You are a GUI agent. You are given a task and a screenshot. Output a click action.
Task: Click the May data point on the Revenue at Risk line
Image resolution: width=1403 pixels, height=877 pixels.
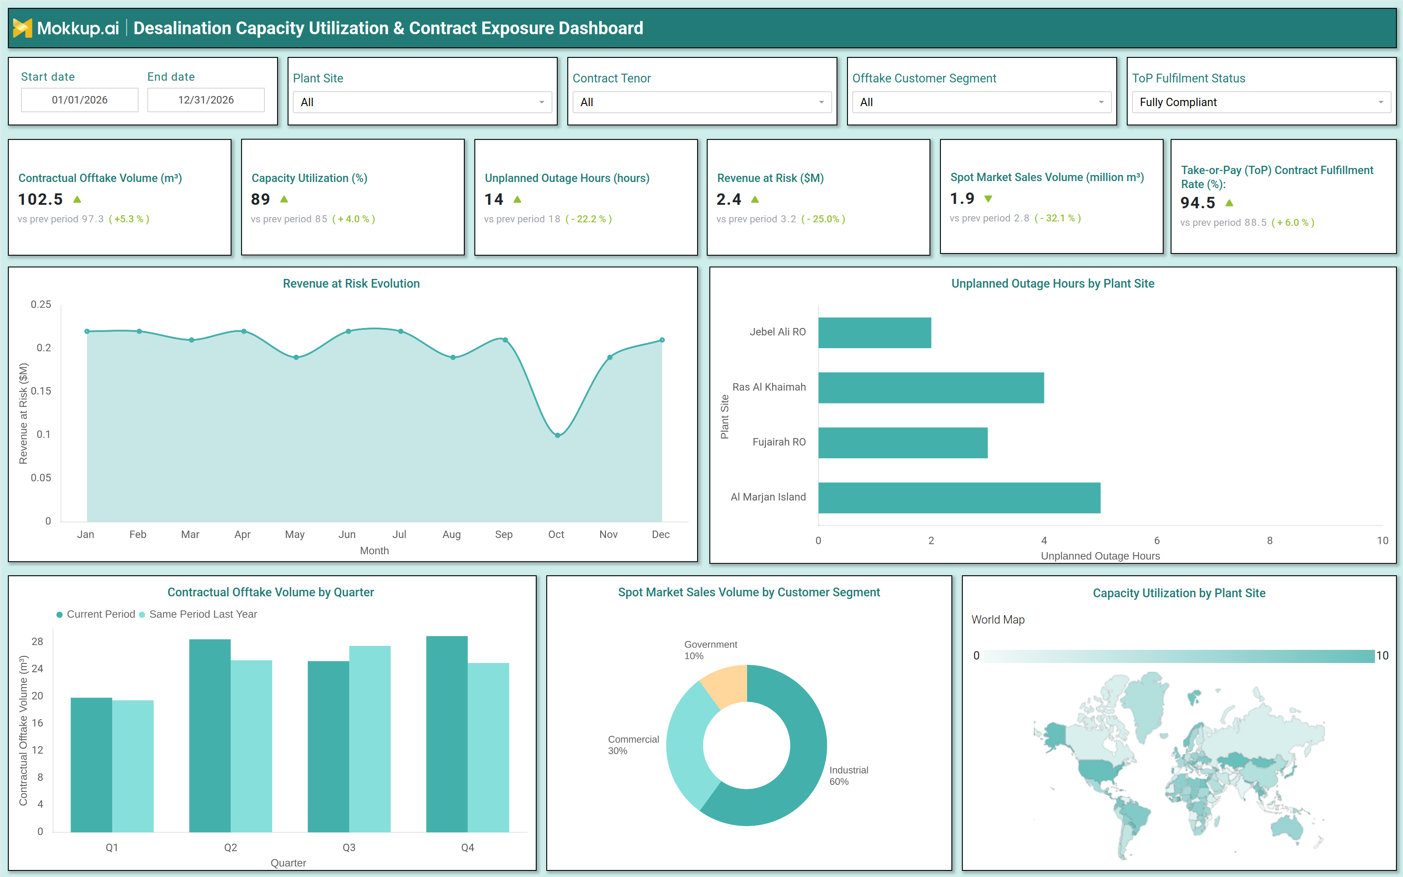(x=296, y=357)
